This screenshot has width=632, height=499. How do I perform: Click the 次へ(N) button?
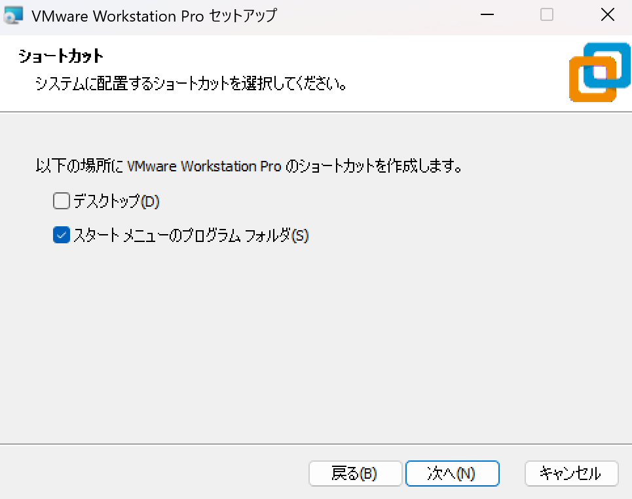click(x=453, y=473)
